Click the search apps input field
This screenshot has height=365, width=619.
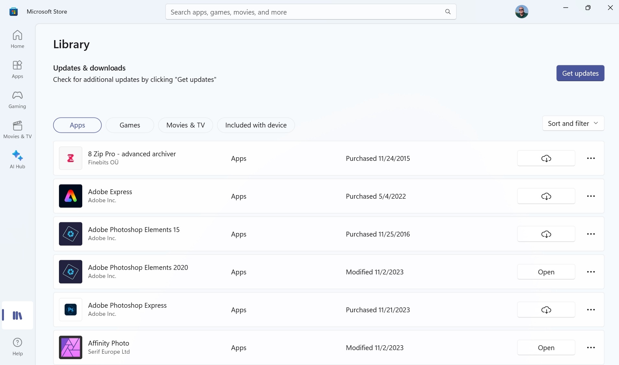304,12
